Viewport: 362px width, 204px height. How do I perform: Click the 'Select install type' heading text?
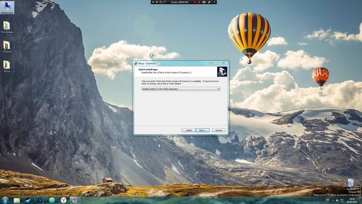tap(148, 69)
